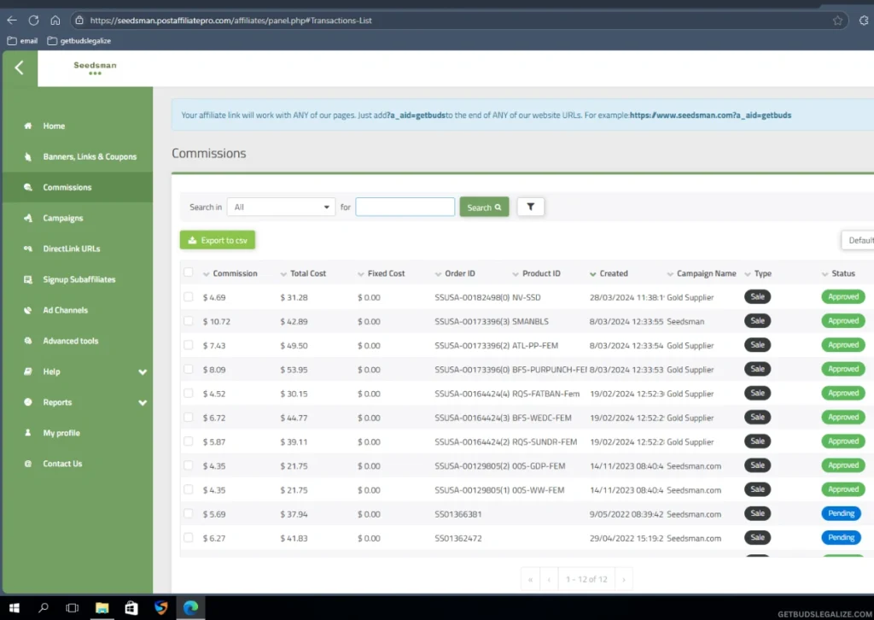
Task: Click the My profile person icon
Action: pos(28,433)
